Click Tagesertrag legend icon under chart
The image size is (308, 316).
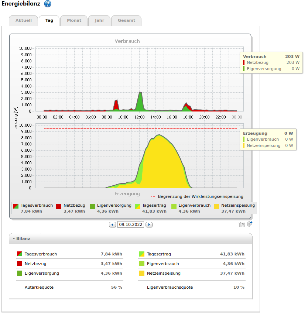pyautogui.click(x=137, y=206)
